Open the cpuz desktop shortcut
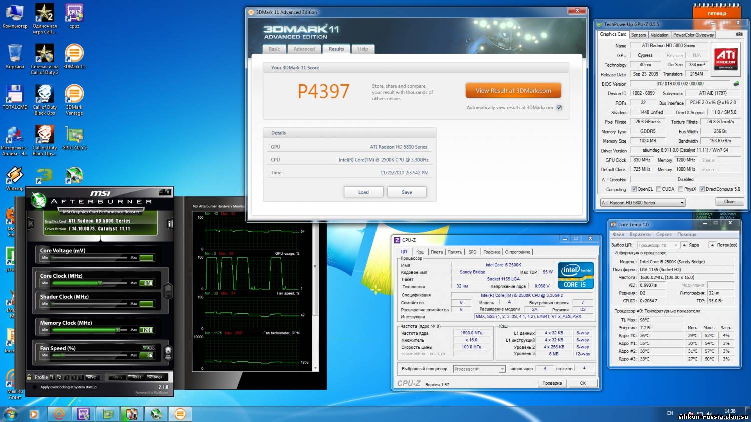 point(74,16)
